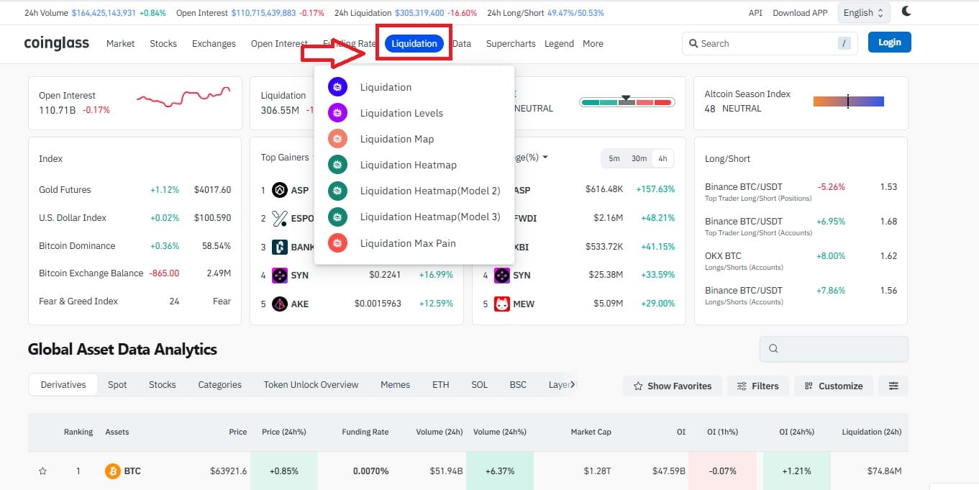Click the BANK token icon

pyautogui.click(x=280, y=248)
